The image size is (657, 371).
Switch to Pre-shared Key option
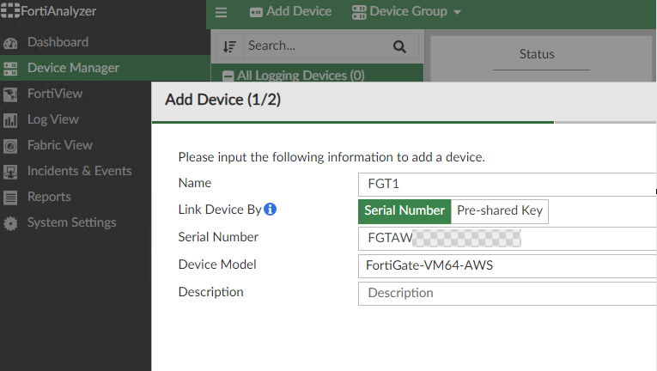click(x=499, y=210)
